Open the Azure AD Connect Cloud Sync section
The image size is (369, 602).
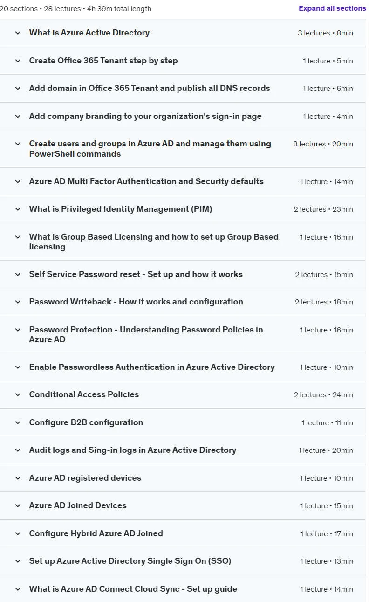pos(183,589)
